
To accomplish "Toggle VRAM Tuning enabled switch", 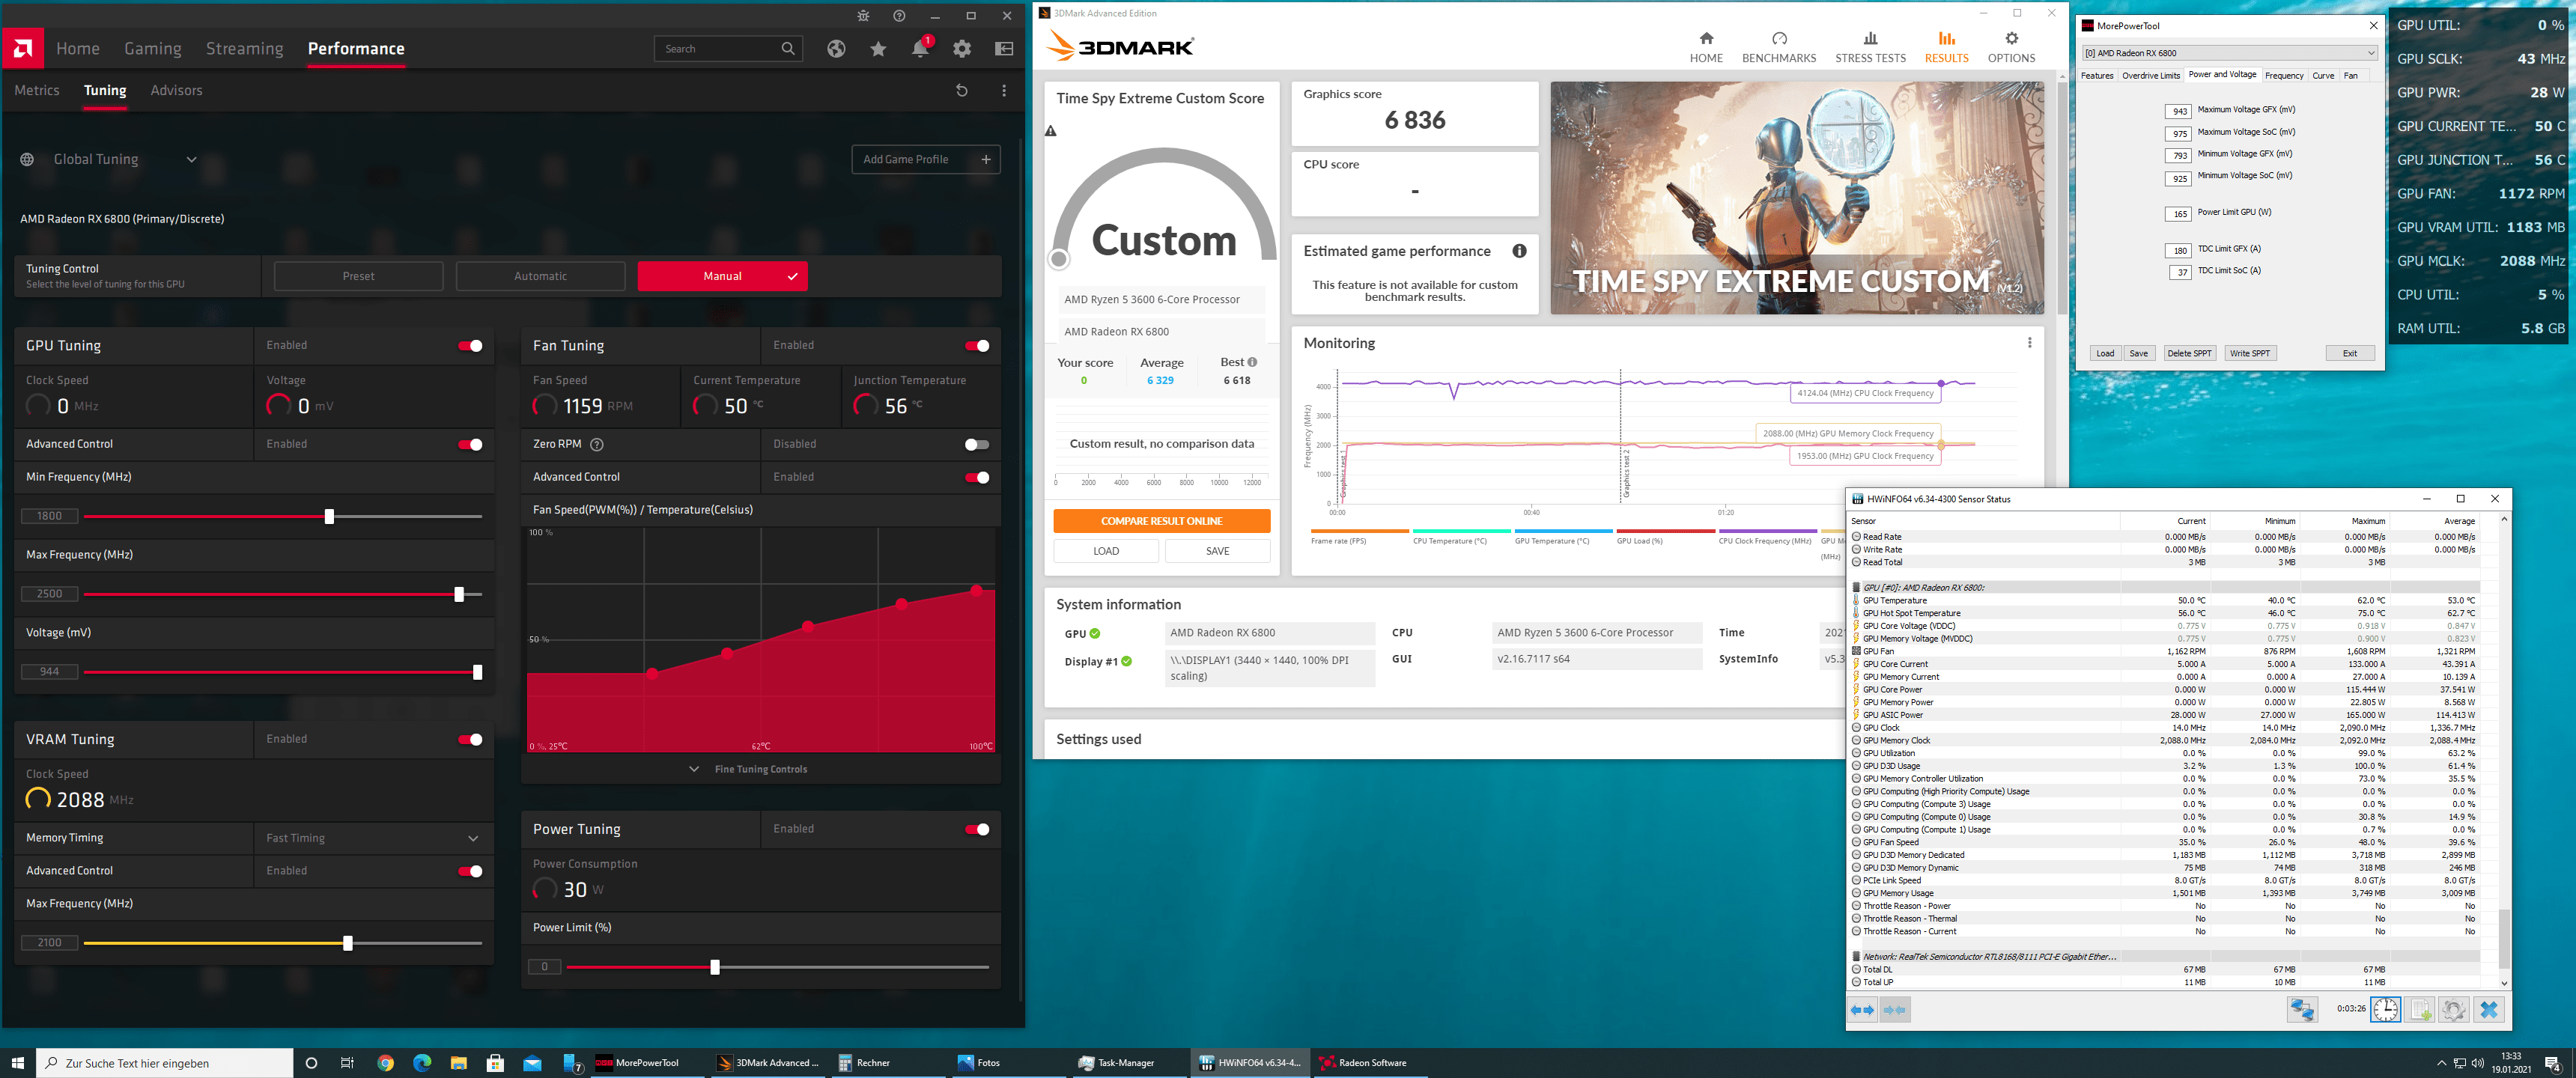I will click(x=470, y=739).
